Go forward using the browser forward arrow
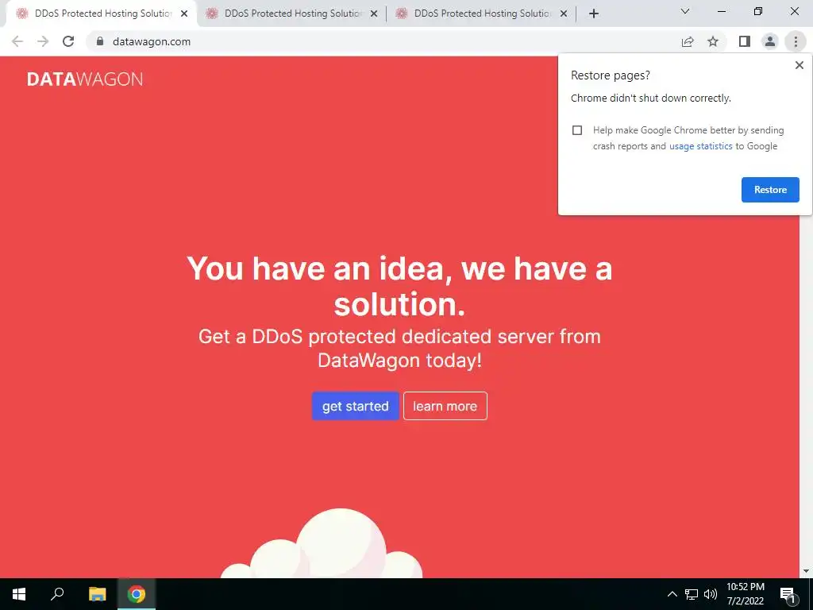The image size is (813, 610). [x=43, y=41]
